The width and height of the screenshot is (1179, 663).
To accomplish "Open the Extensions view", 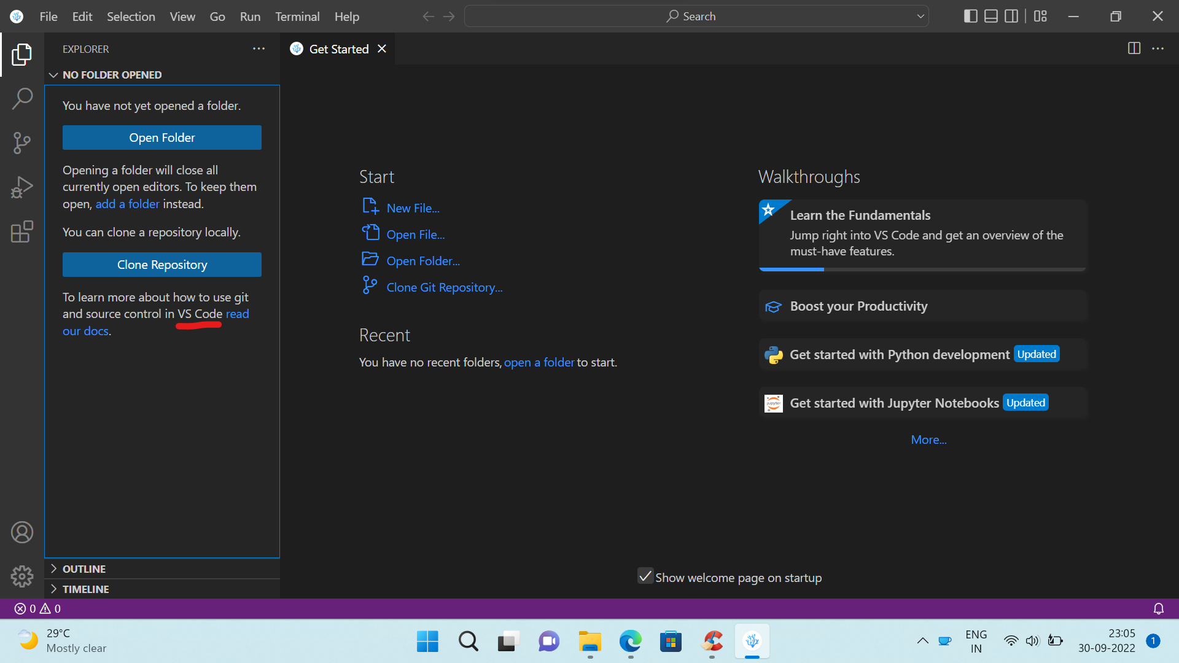I will point(22,232).
